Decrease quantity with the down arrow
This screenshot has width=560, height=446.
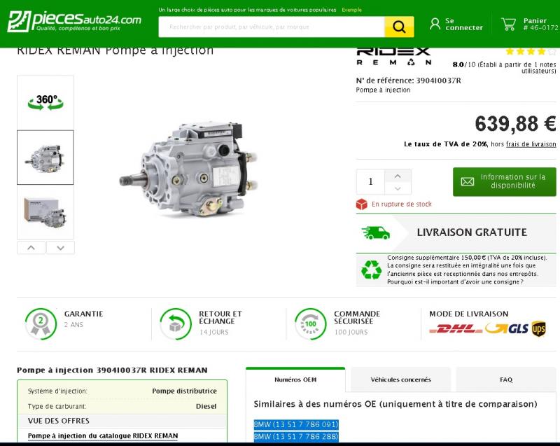pyautogui.click(x=398, y=188)
